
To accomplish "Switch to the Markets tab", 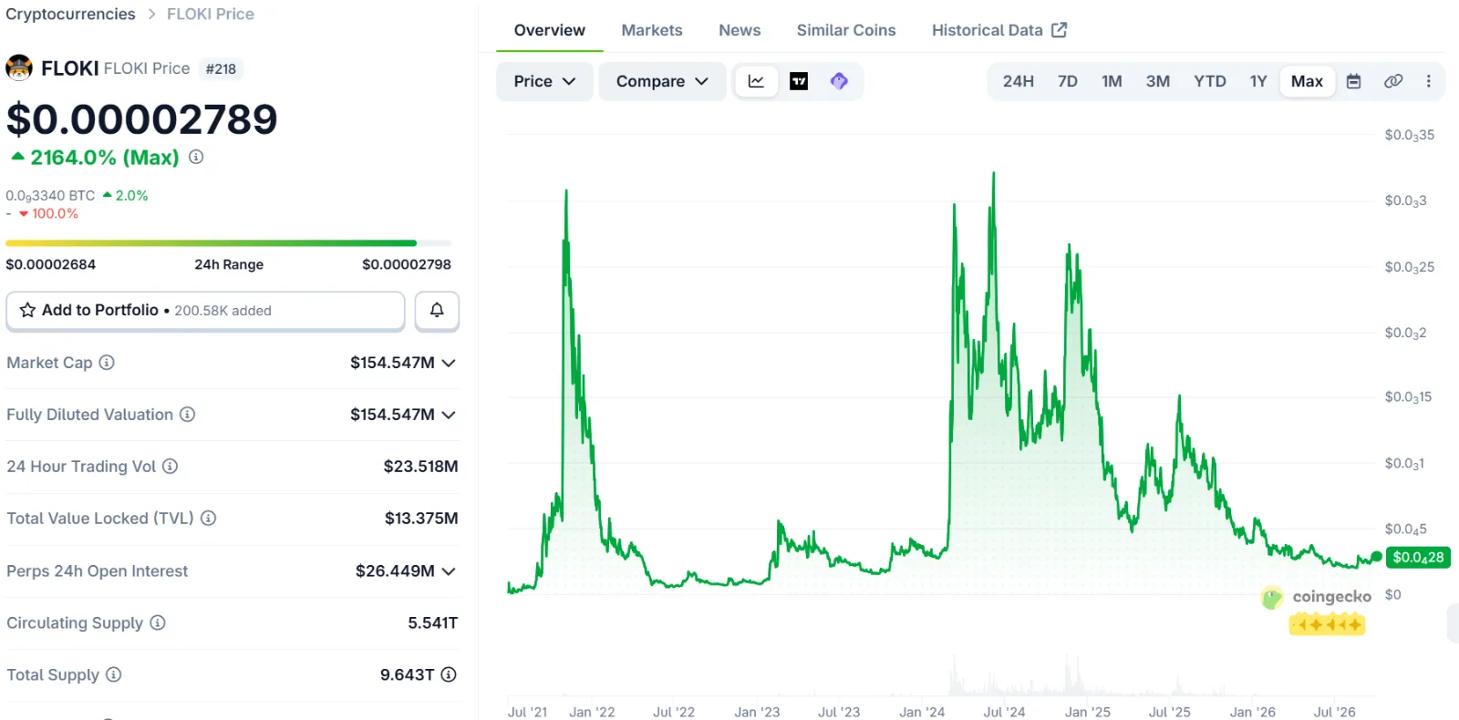I will pos(652,30).
